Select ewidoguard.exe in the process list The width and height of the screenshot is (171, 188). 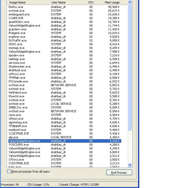65,14
